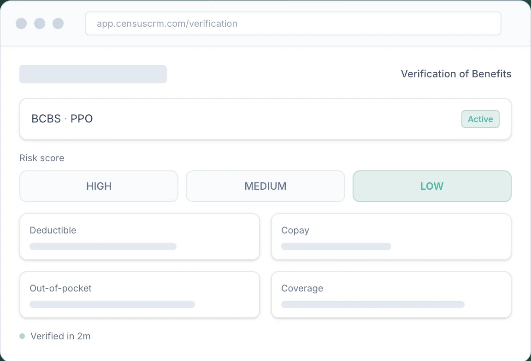The height and width of the screenshot is (361, 531).
Task: Open the BCBS · PPO plan card
Action: 265,119
